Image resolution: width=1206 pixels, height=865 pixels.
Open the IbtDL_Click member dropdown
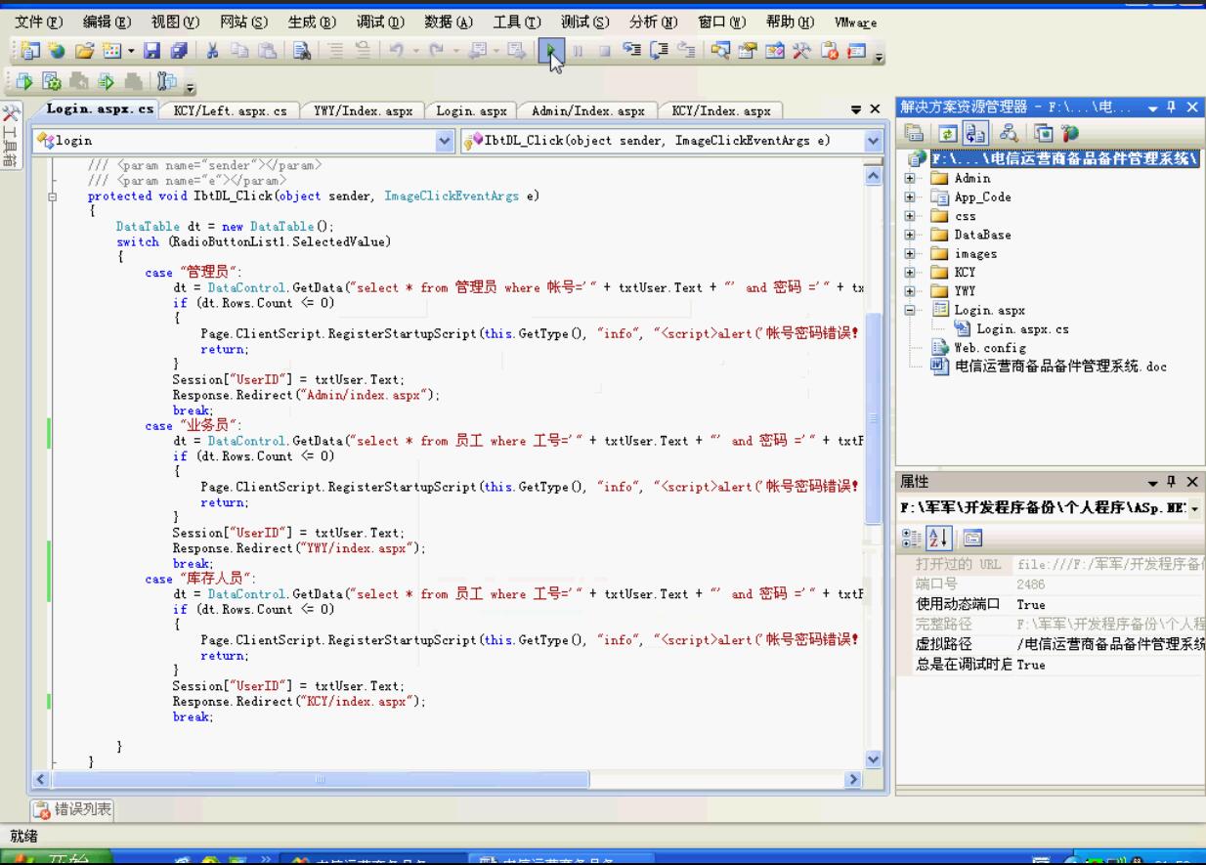[x=873, y=141]
